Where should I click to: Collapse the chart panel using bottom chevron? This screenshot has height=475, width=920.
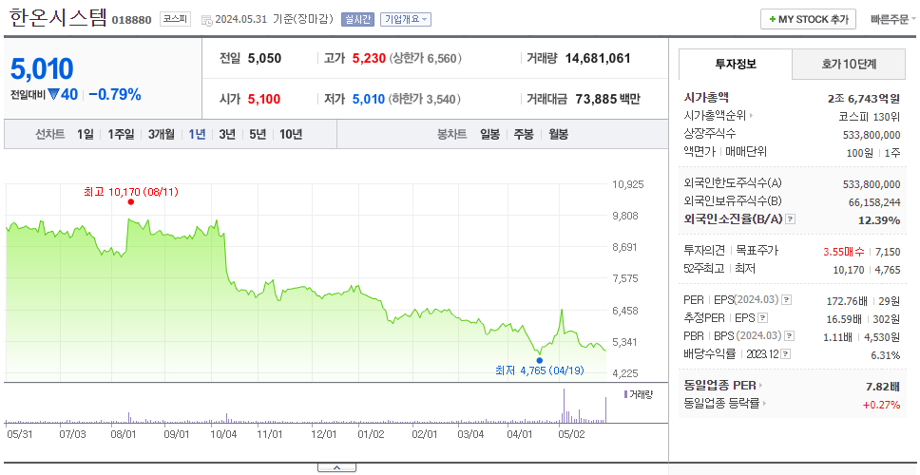[336, 467]
